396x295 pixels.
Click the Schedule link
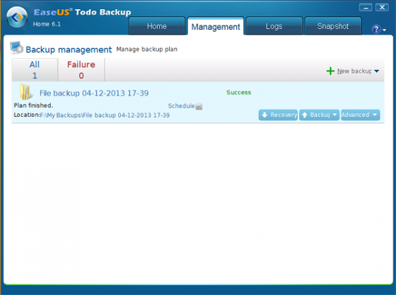pyautogui.click(x=181, y=106)
